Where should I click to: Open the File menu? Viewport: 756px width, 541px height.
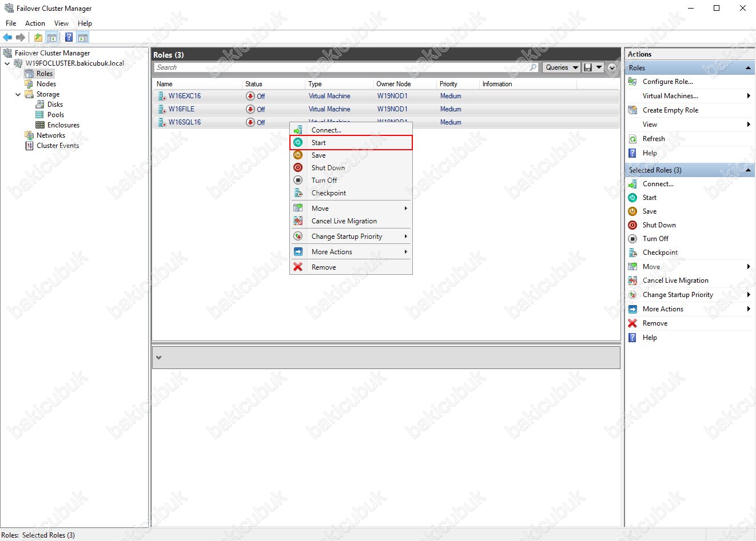11,23
